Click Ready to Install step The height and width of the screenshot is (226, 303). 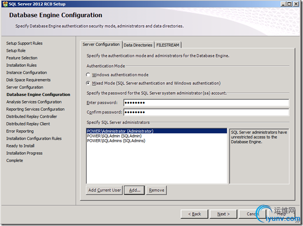click(20, 146)
